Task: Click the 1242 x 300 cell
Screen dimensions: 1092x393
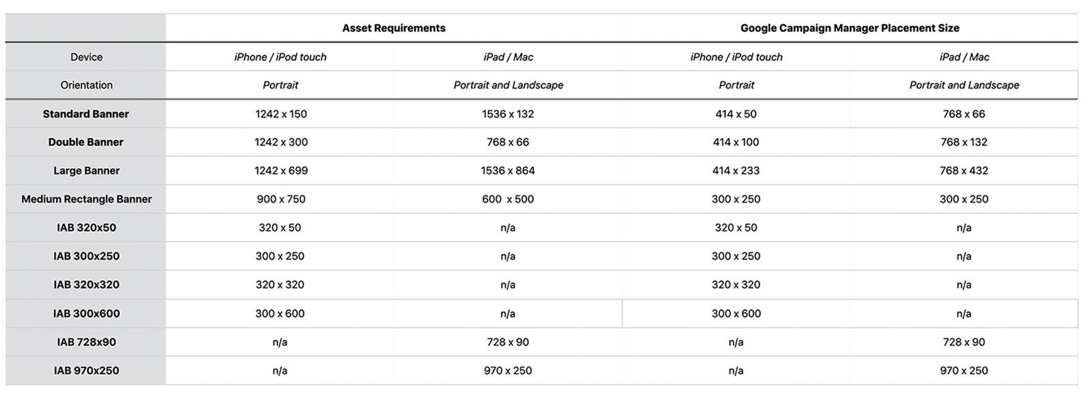Action: coord(281,142)
